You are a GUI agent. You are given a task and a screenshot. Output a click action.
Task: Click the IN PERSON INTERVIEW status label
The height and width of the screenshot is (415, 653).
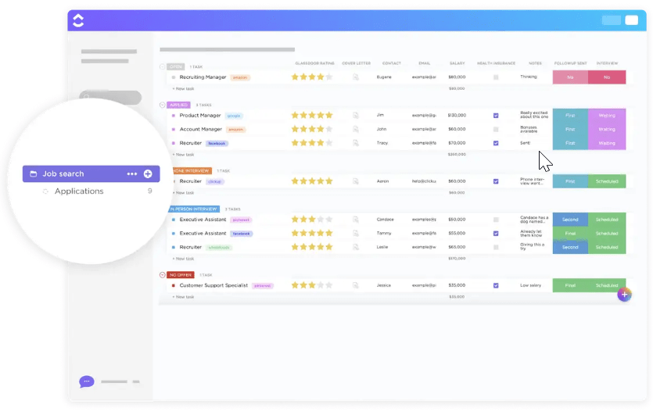pyautogui.click(x=194, y=209)
